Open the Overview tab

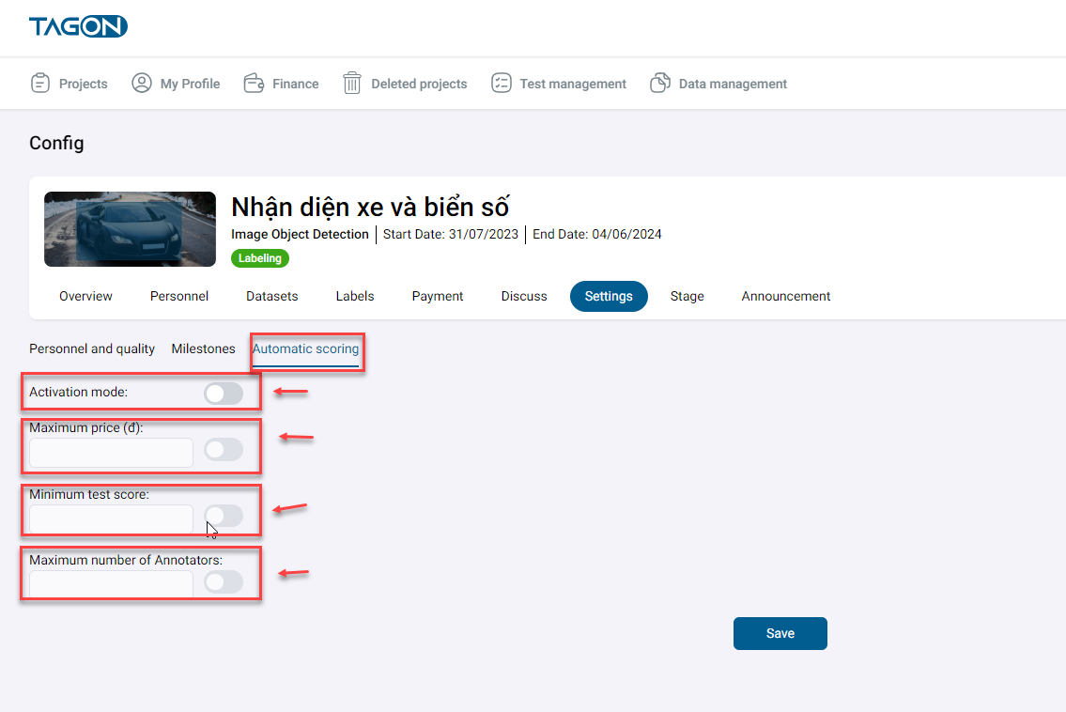click(85, 296)
